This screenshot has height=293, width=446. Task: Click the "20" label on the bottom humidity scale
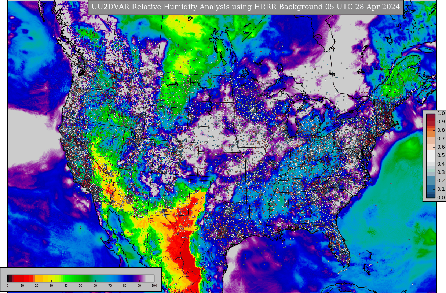[37, 286]
